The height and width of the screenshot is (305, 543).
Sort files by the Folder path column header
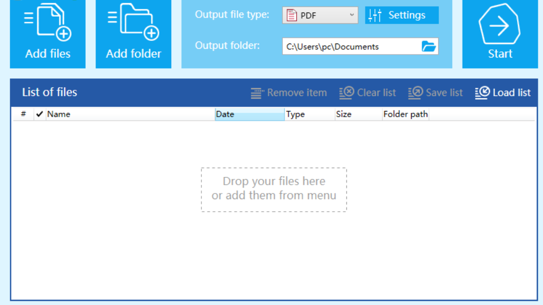[405, 114]
